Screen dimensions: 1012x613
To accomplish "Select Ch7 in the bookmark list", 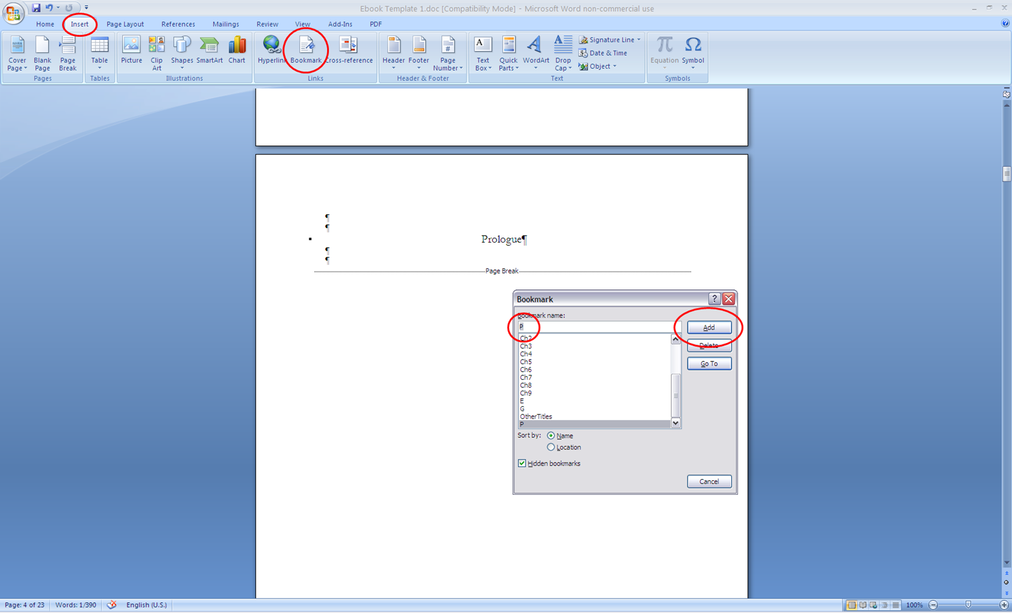I will (x=526, y=377).
